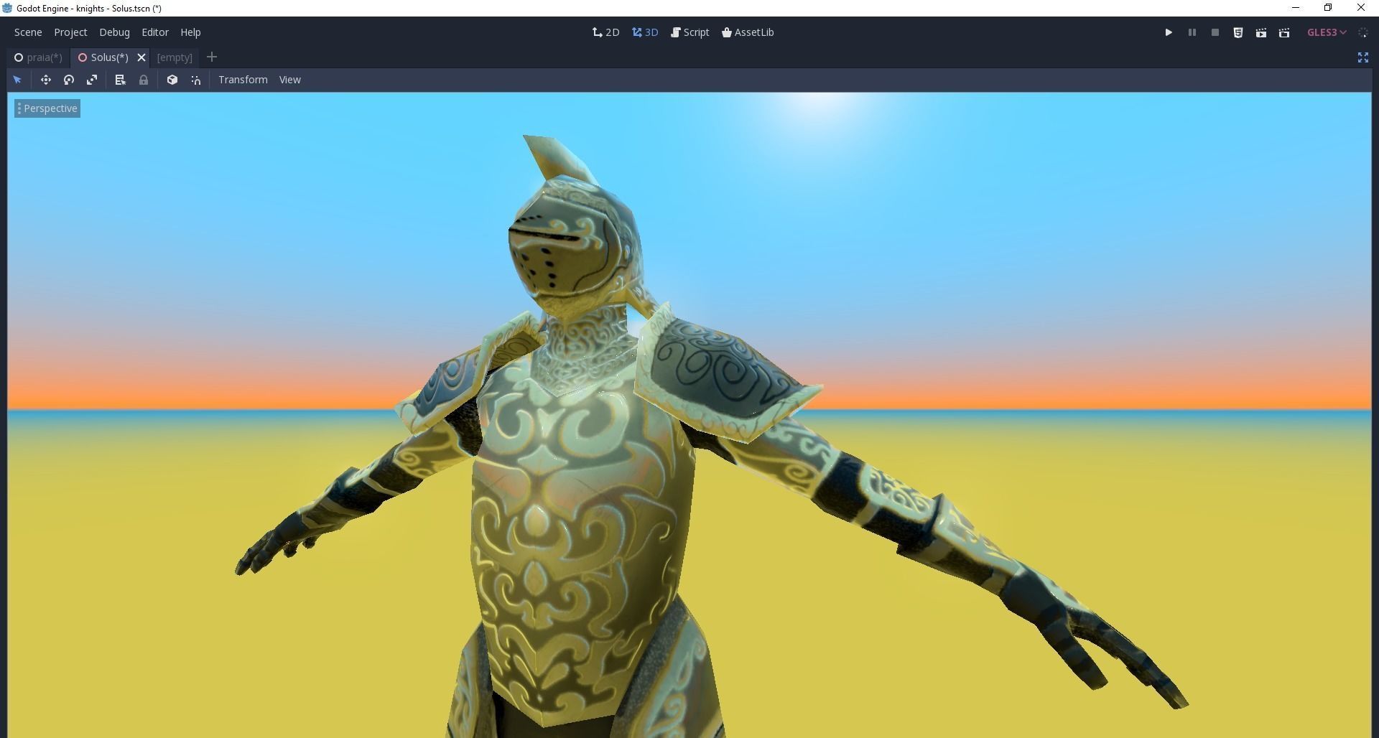The height and width of the screenshot is (738, 1379).
Task: Click the group selected nodes icon
Action: (172, 80)
